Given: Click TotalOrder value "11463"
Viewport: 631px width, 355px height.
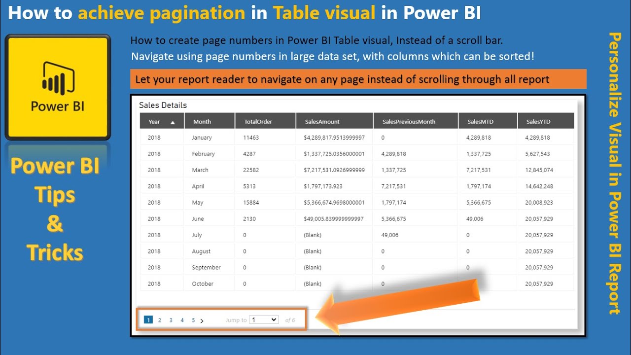Looking at the screenshot, I should pyautogui.click(x=251, y=138).
